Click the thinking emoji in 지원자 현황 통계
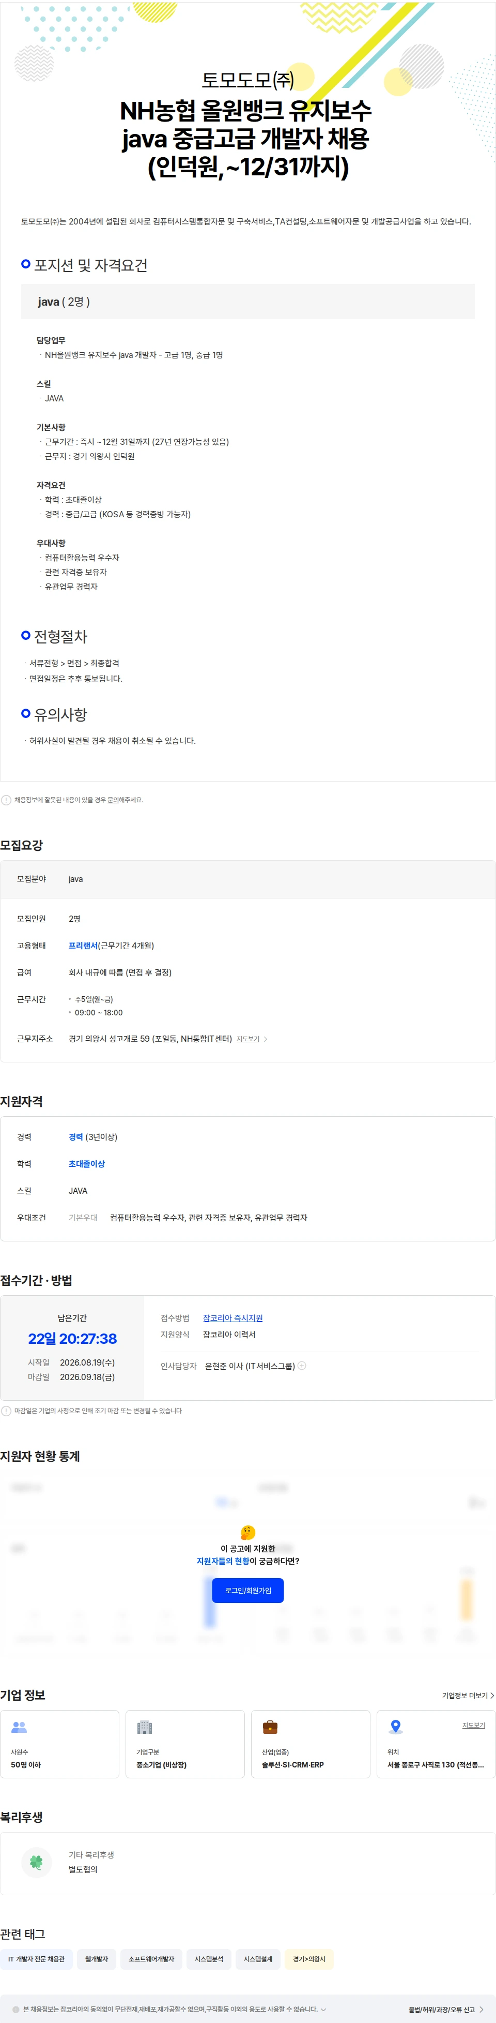This screenshot has width=496, height=2023. click(x=248, y=1532)
